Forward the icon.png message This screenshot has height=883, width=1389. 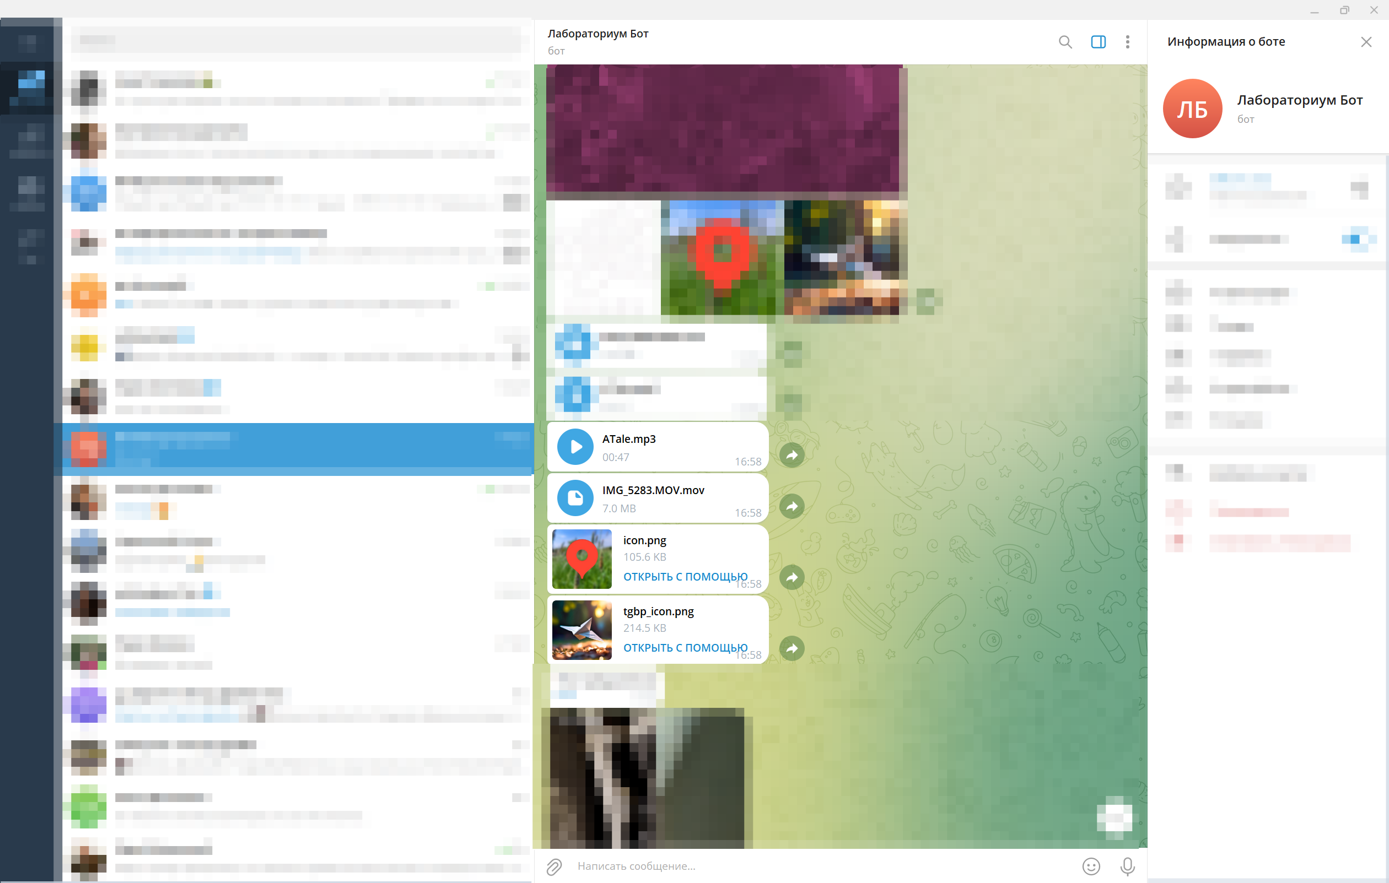[x=792, y=577]
